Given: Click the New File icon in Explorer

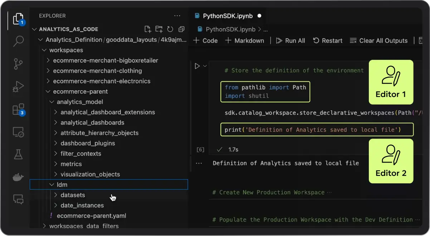Looking at the screenshot, I should point(147,29).
